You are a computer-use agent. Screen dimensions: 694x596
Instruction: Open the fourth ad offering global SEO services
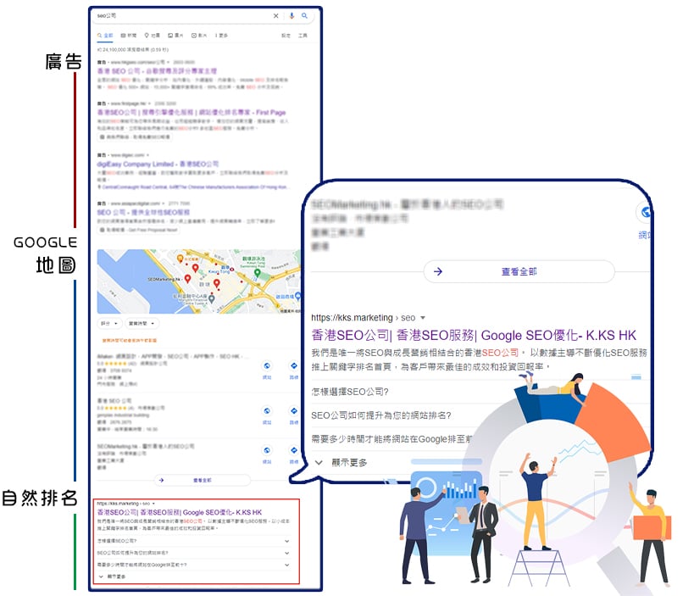pos(143,213)
